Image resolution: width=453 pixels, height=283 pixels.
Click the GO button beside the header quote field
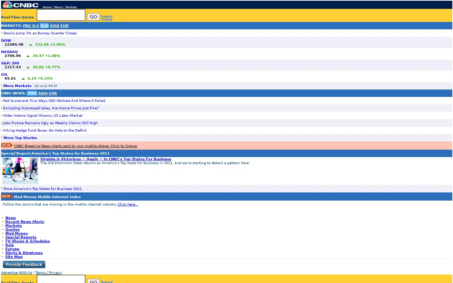click(93, 17)
